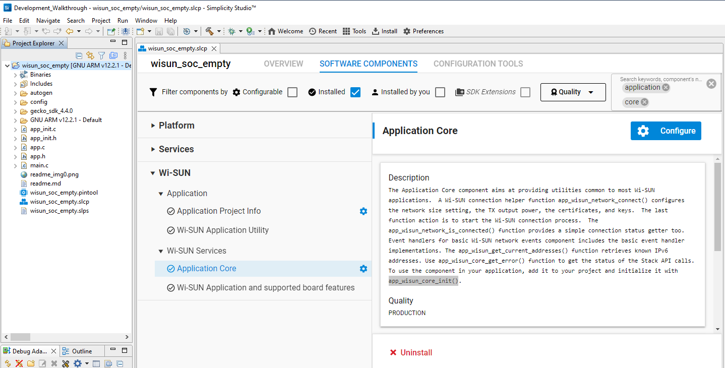This screenshot has height=368, width=725.
Task: Clear all search keywords with X
Action: tap(711, 84)
